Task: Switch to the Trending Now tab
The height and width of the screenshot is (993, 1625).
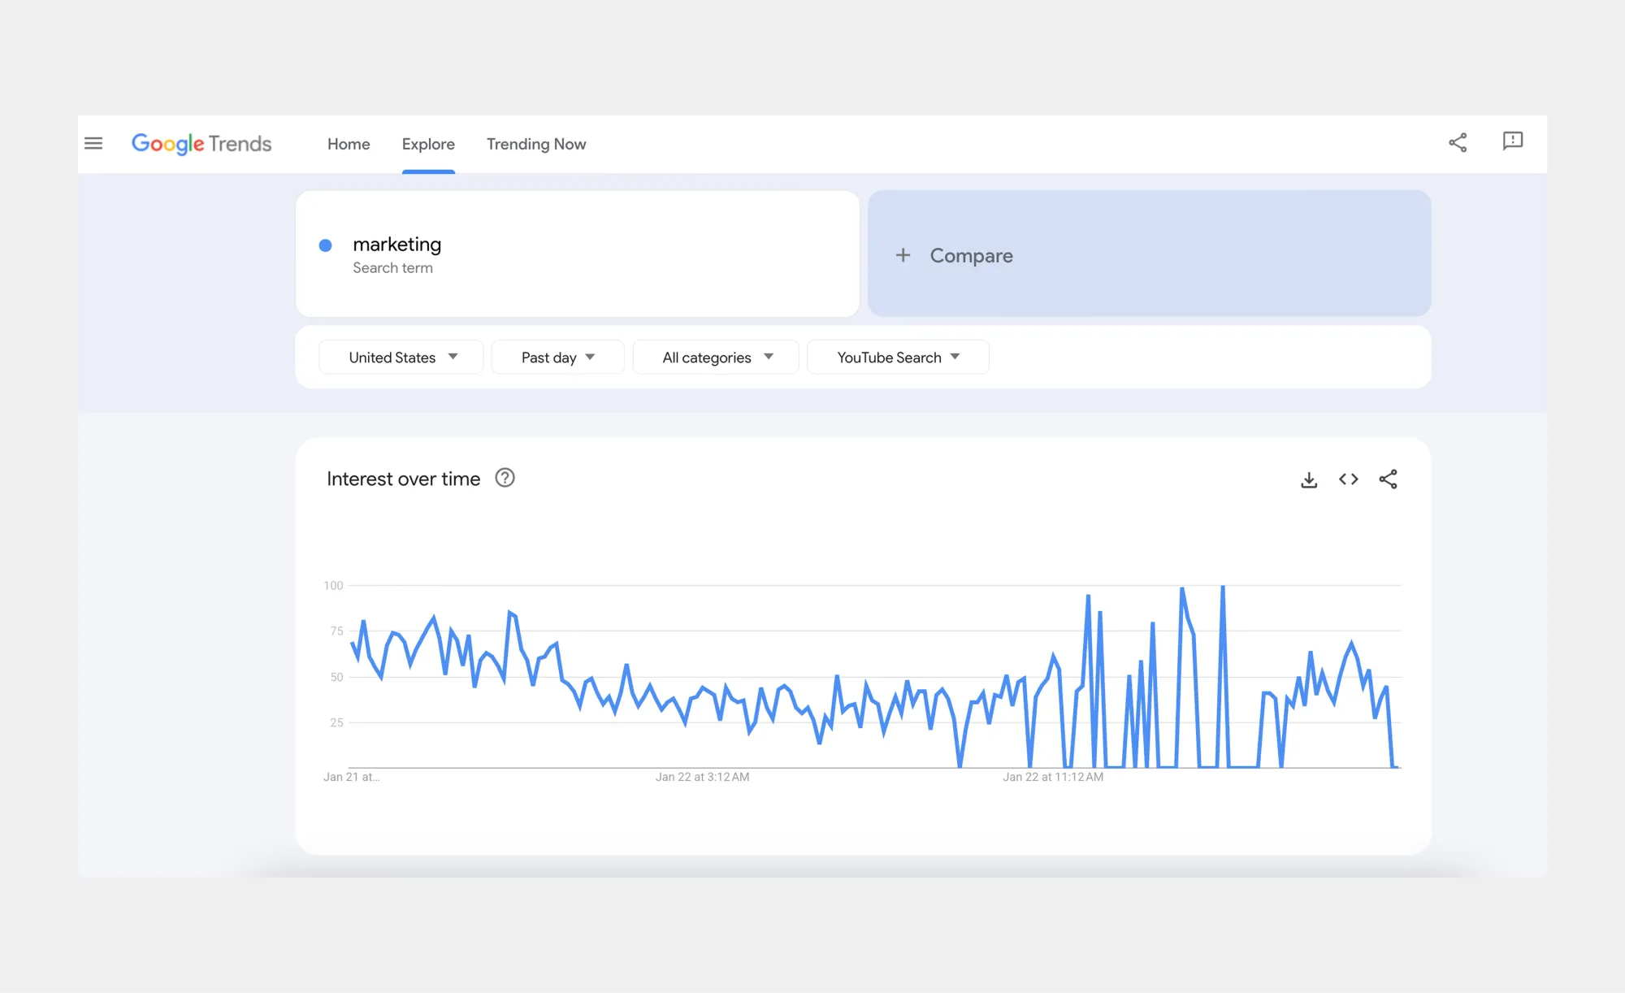Action: (x=535, y=144)
